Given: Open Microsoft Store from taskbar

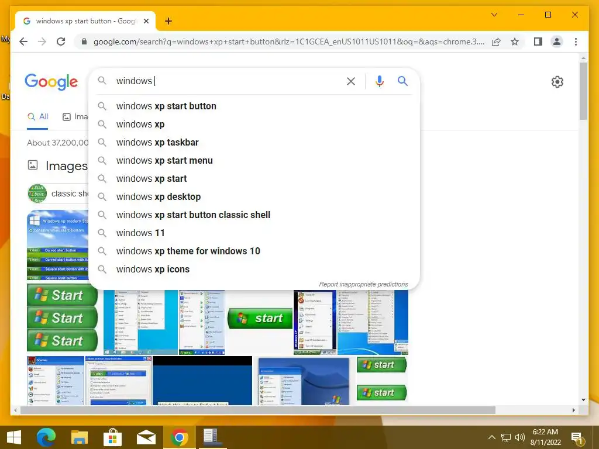Looking at the screenshot, I should 113,437.
